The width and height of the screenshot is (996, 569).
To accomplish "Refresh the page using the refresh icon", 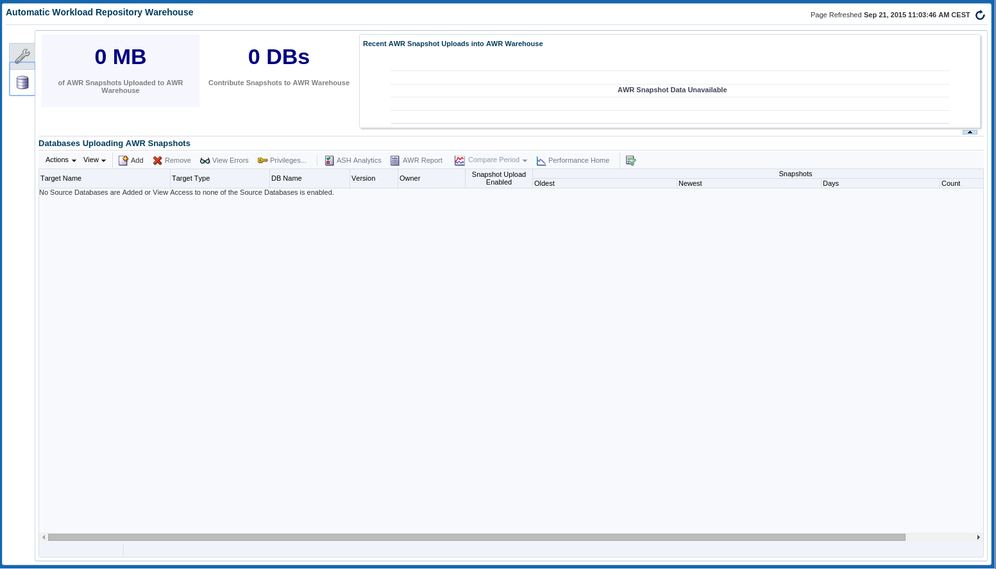I will pos(980,15).
